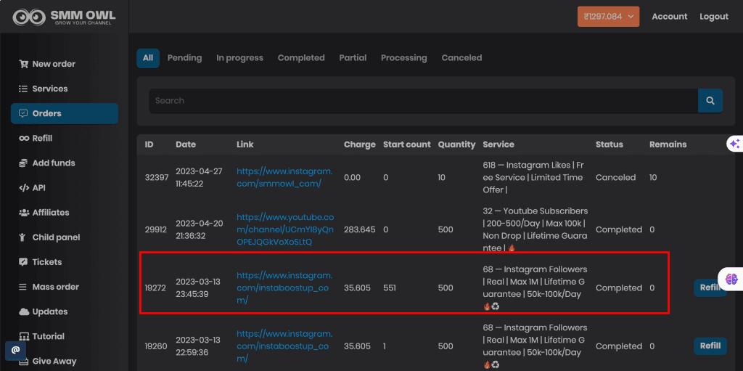
Task: Open the YouTube channel link for order 29912
Action: coord(285,229)
